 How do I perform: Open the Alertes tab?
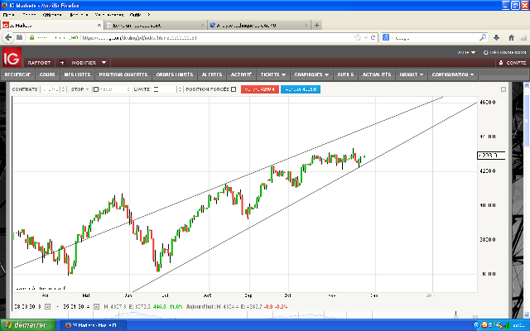[x=212, y=74]
